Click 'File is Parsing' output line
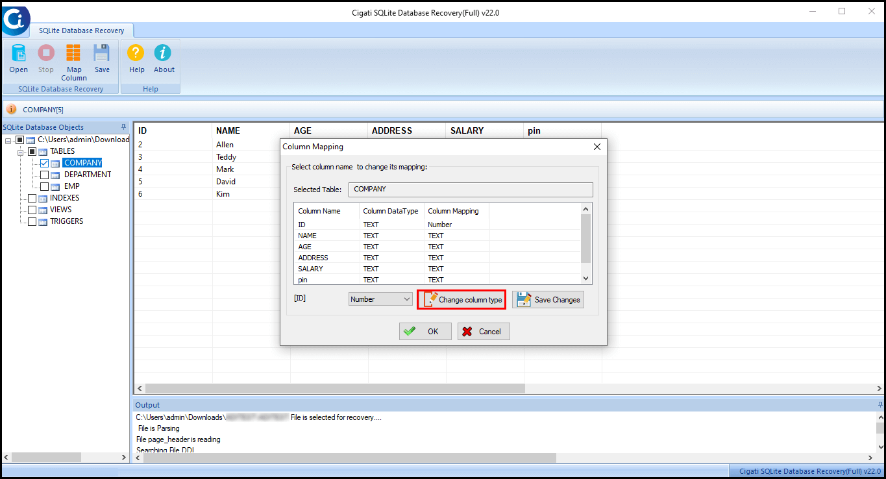Viewport: 886px width, 479px height. click(x=159, y=428)
